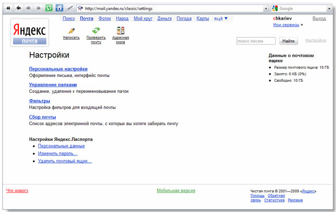This screenshot has height=212, width=336.
Task: Open the address bar history dropdown
Action: (x=266, y=9)
